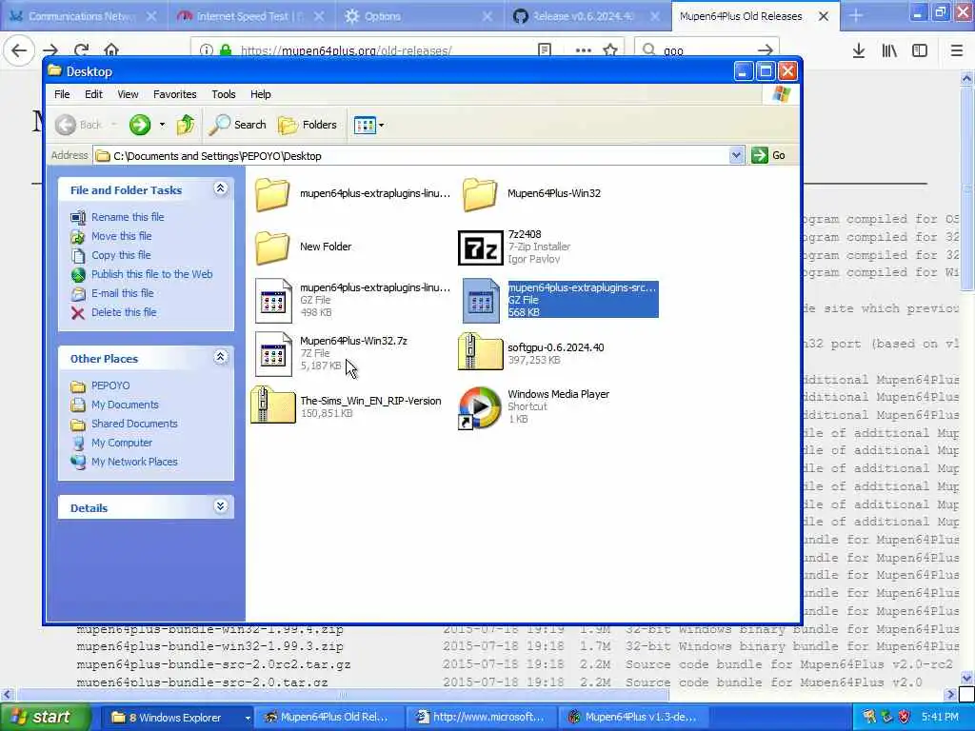Click E-mail this file
The image size is (975, 731).
[123, 293]
